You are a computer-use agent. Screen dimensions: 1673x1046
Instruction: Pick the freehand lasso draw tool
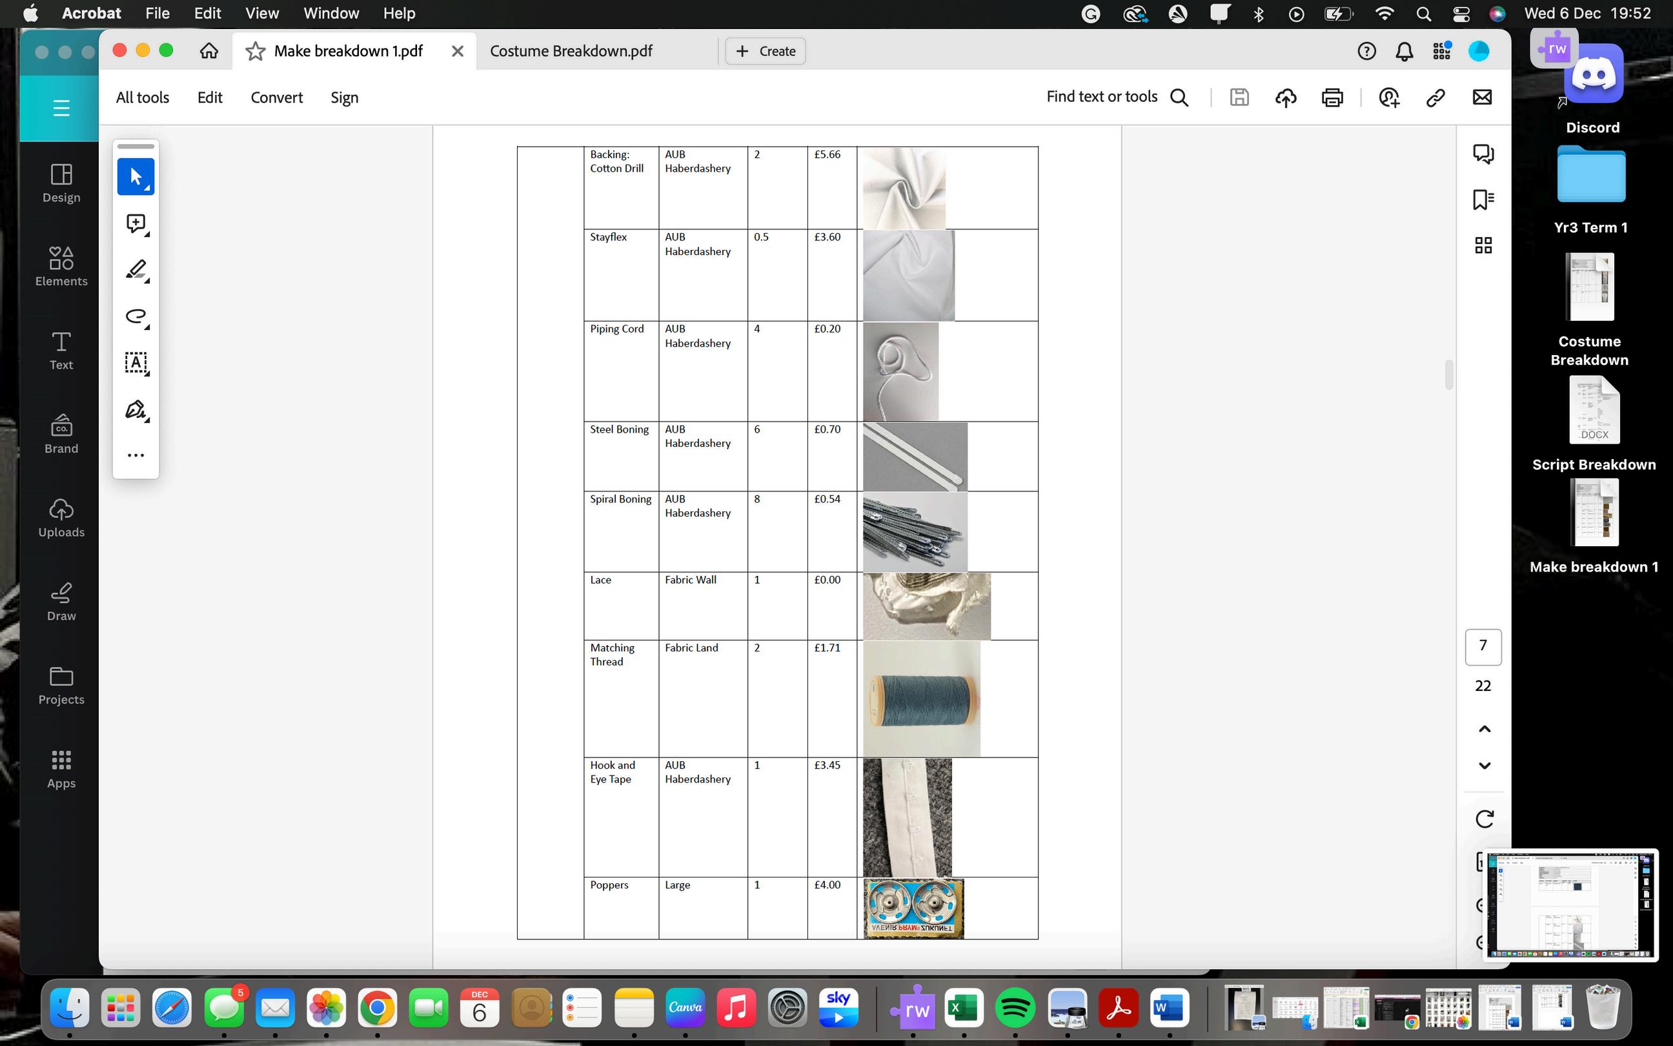(x=136, y=316)
